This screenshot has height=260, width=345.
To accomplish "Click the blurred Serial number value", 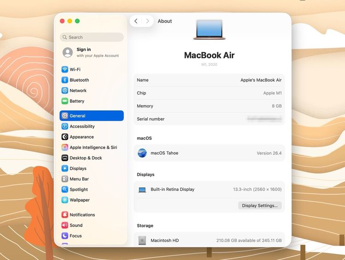I will point(264,119).
